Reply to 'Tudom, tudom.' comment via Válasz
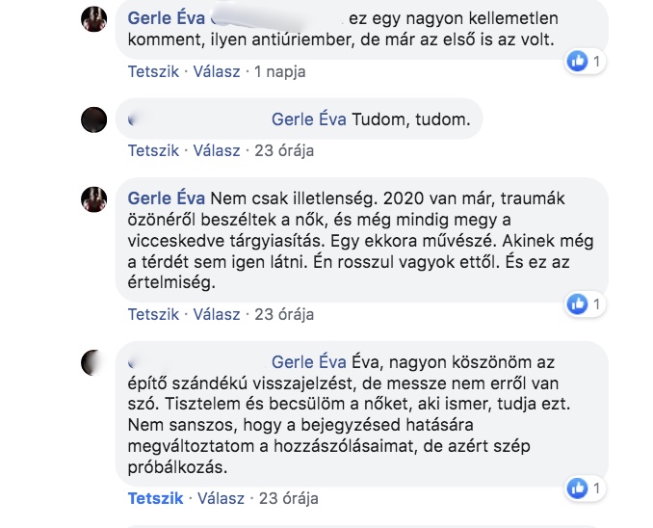653x528 pixels. [x=217, y=150]
